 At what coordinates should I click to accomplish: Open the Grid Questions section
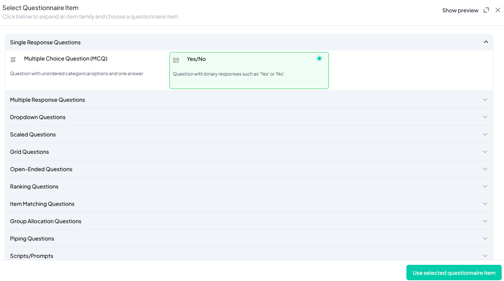[x=29, y=152]
